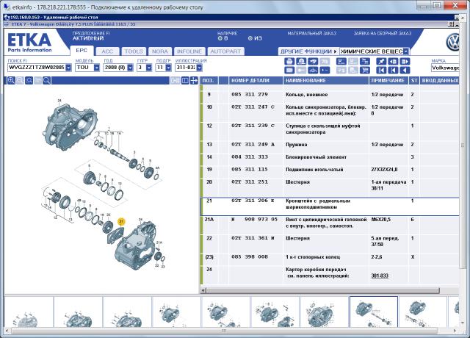Click the handshake icon in the toolbar
The height and width of the screenshot is (338, 470).
[x=313, y=62]
